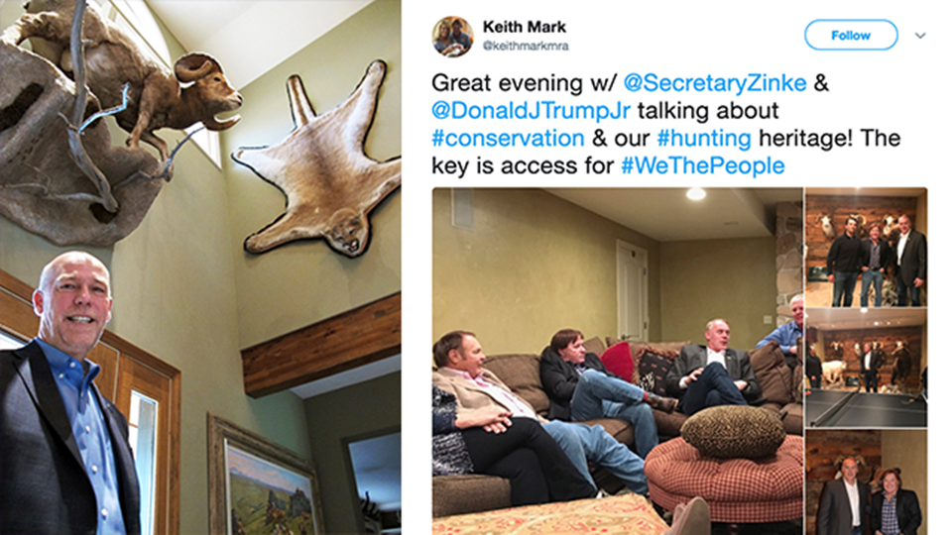View bottom thumbnail of two men
The height and width of the screenshot is (535, 952).
coord(866,482)
